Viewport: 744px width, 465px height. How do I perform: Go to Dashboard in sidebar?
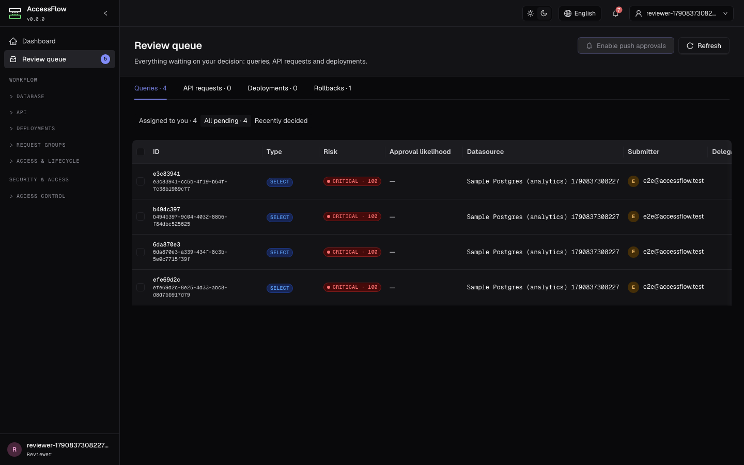click(x=59, y=41)
